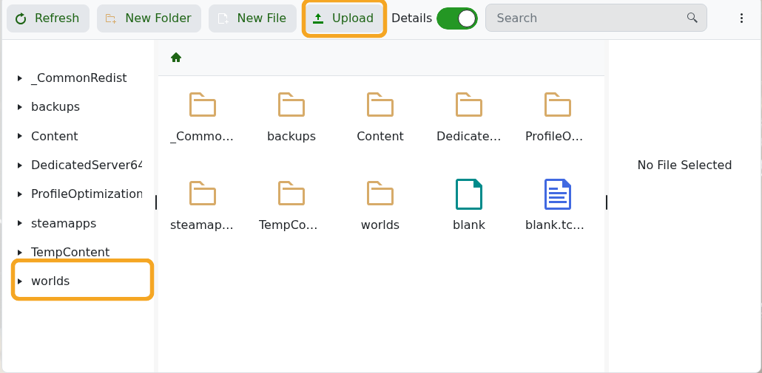Click the Refresh button
Image resolution: width=762 pixels, height=373 pixels.
pos(47,18)
